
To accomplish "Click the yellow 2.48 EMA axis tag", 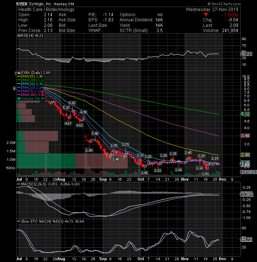I will click(x=245, y=155).
